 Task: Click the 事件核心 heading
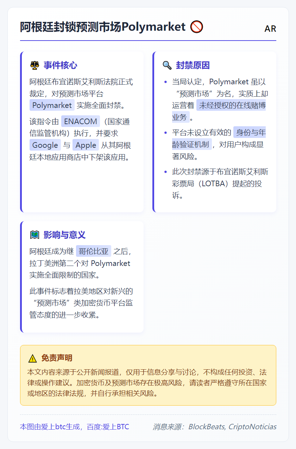click(60, 65)
